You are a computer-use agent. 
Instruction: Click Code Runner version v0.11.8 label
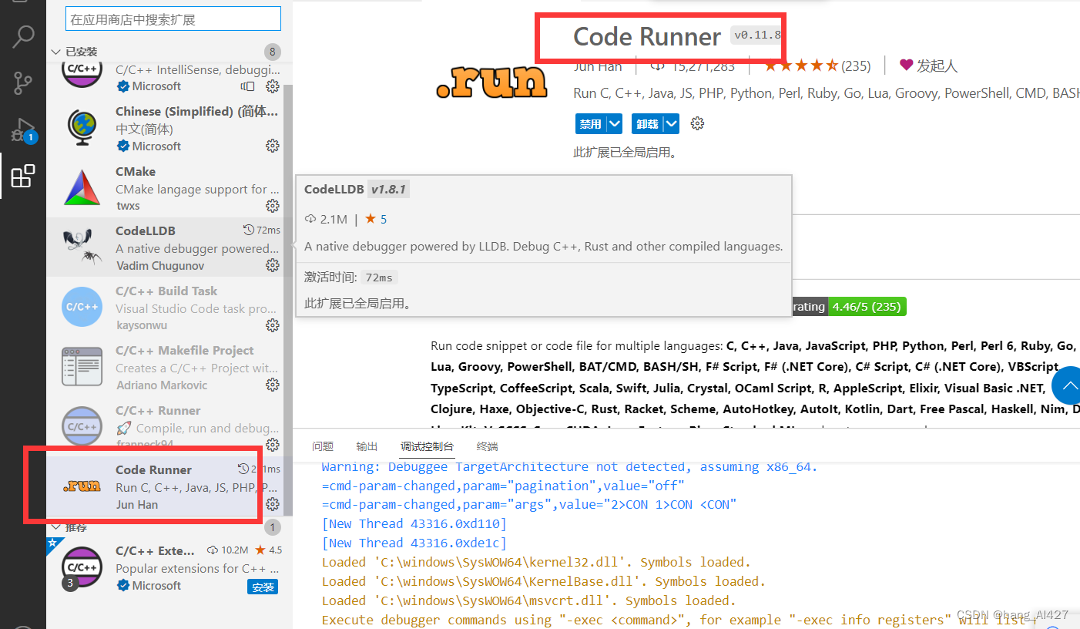(757, 35)
